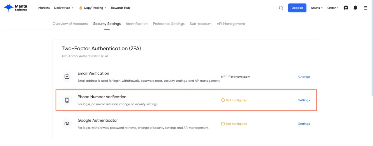Click the phone verification icon
This screenshot has width=373, height=146.
pyautogui.click(x=67, y=100)
